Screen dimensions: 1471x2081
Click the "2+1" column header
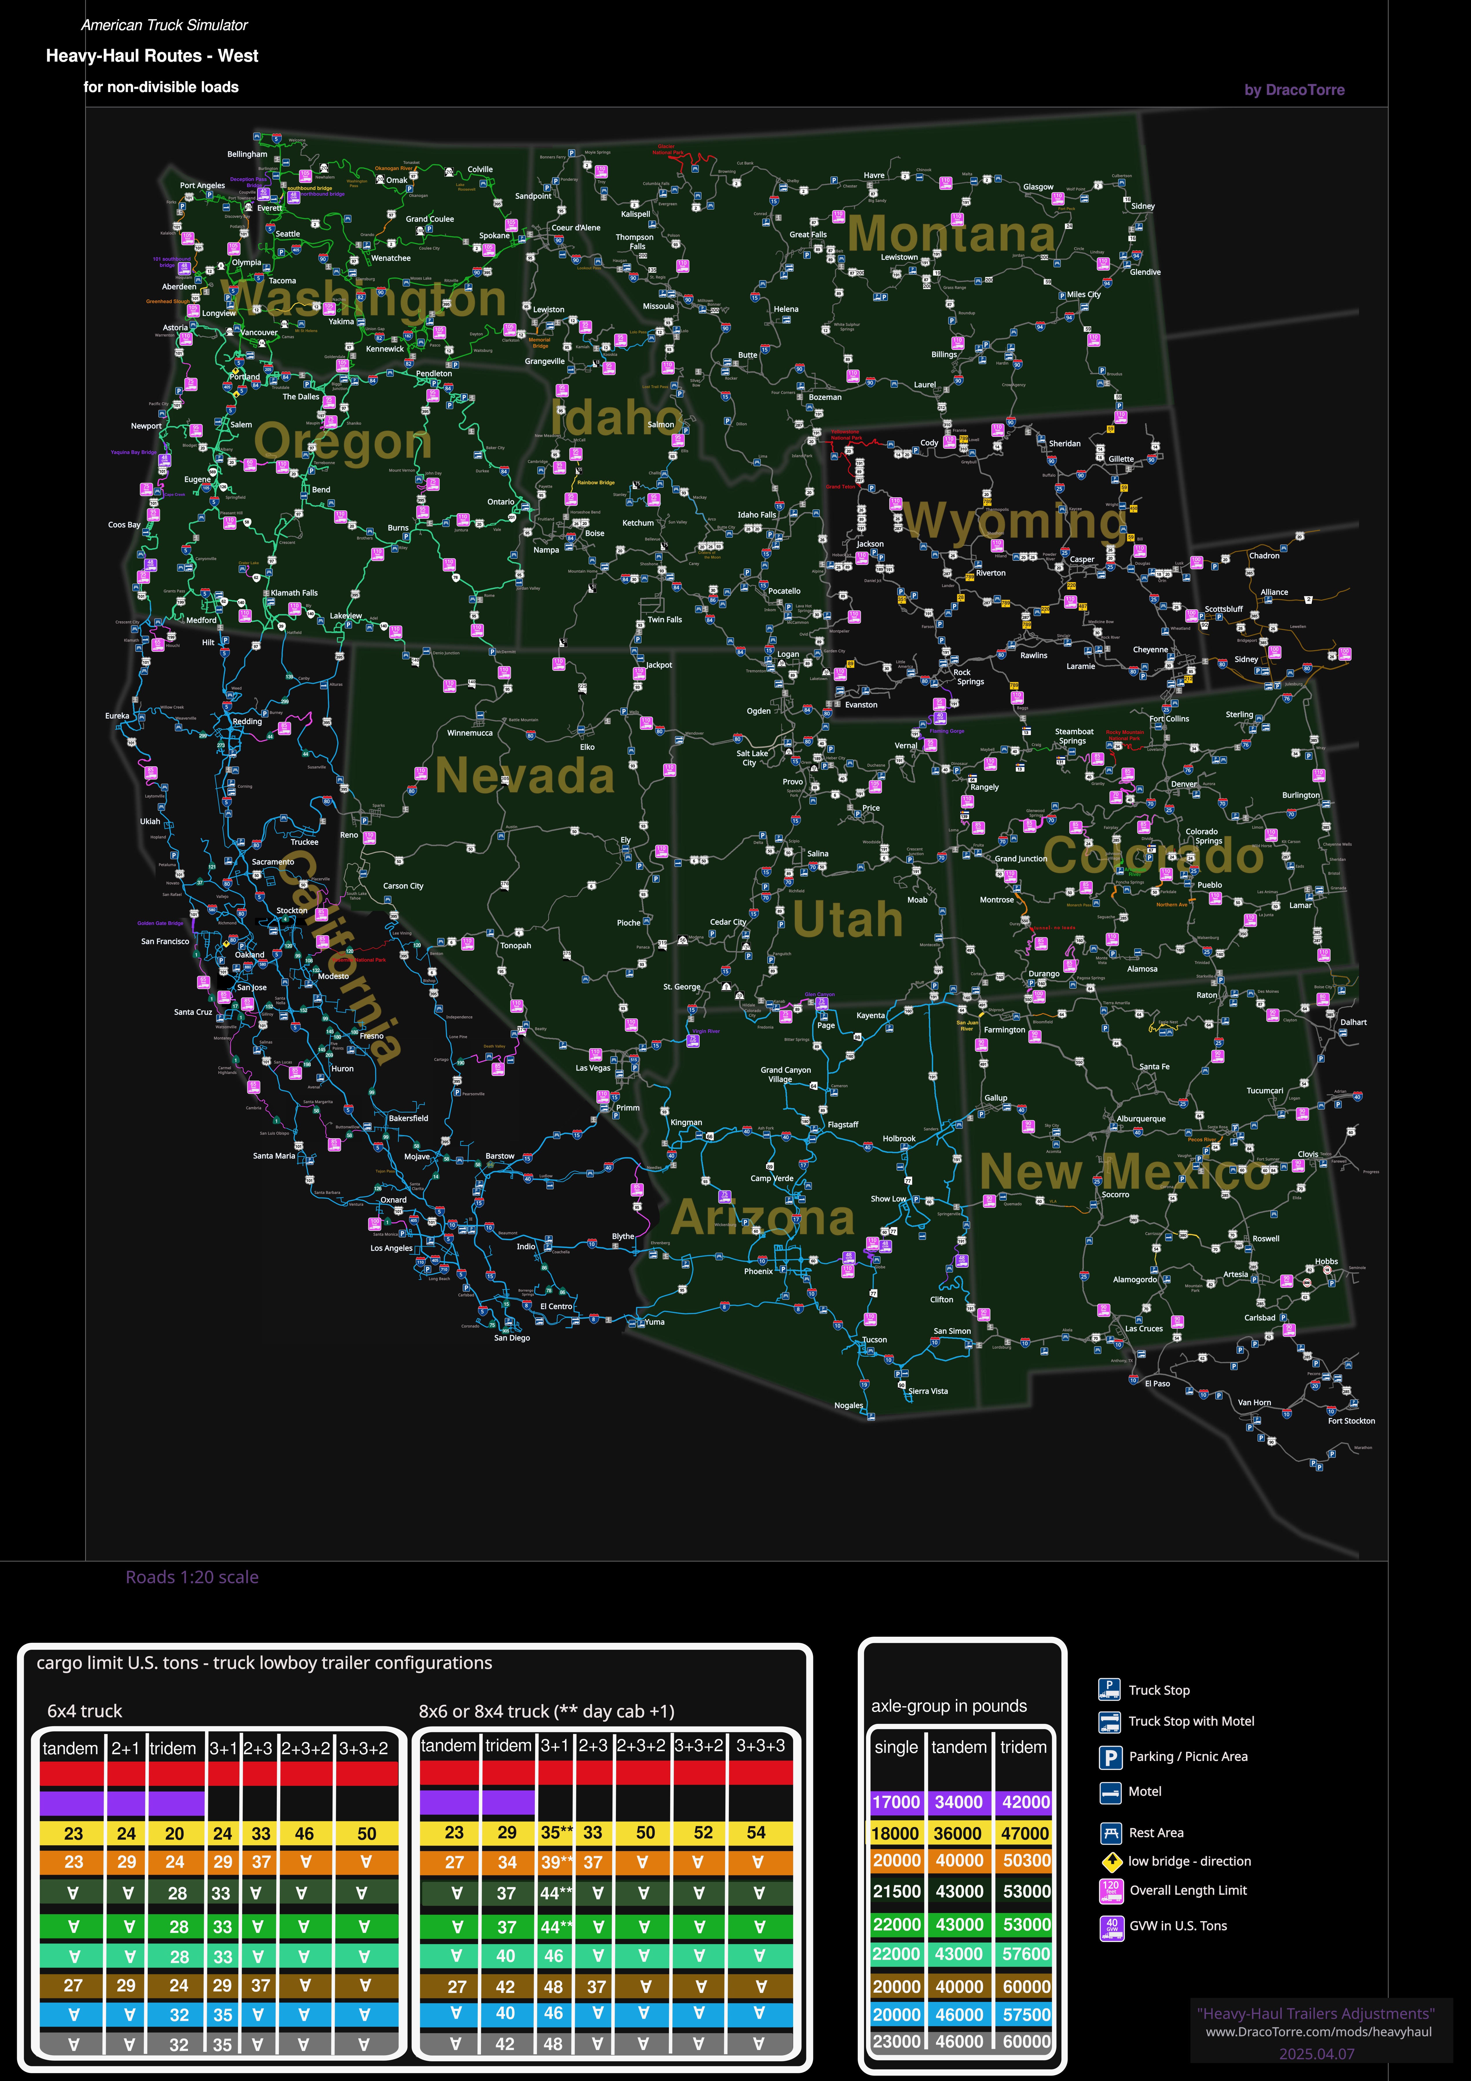[125, 1749]
